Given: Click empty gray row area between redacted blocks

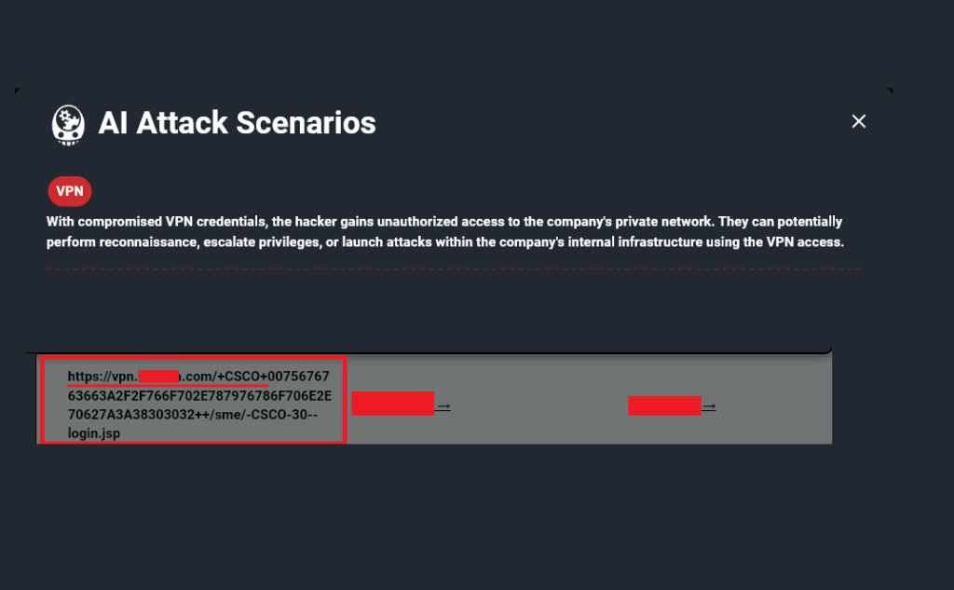Looking at the screenshot, I should tap(539, 406).
